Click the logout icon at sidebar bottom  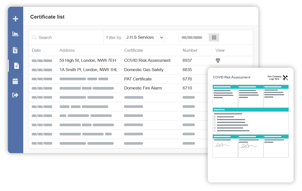[x=16, y=95]
